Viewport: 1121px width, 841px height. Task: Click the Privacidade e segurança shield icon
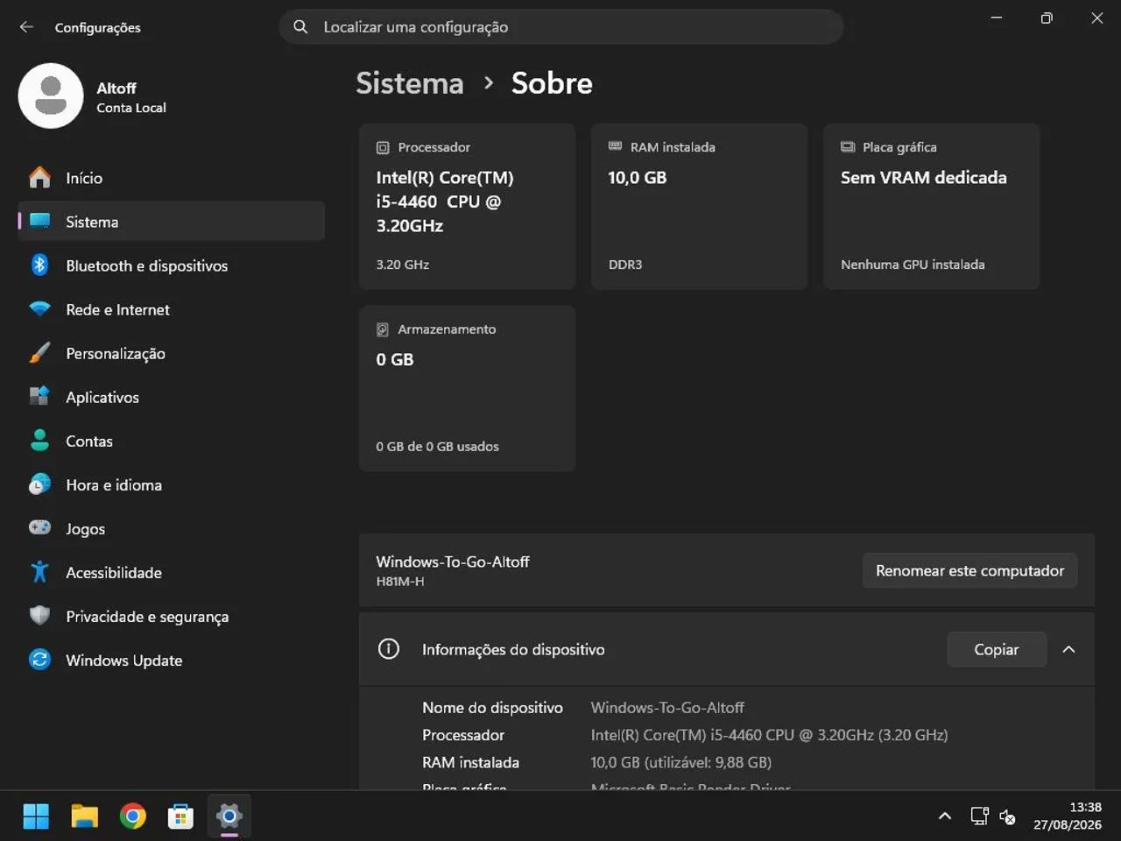click(x=39, y=616)
